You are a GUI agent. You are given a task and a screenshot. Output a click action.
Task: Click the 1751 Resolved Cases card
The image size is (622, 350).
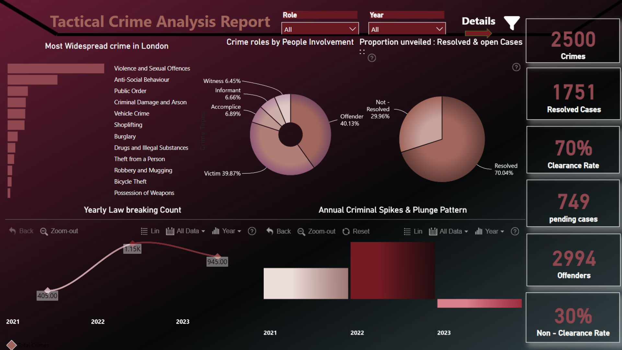click(573, 94)
